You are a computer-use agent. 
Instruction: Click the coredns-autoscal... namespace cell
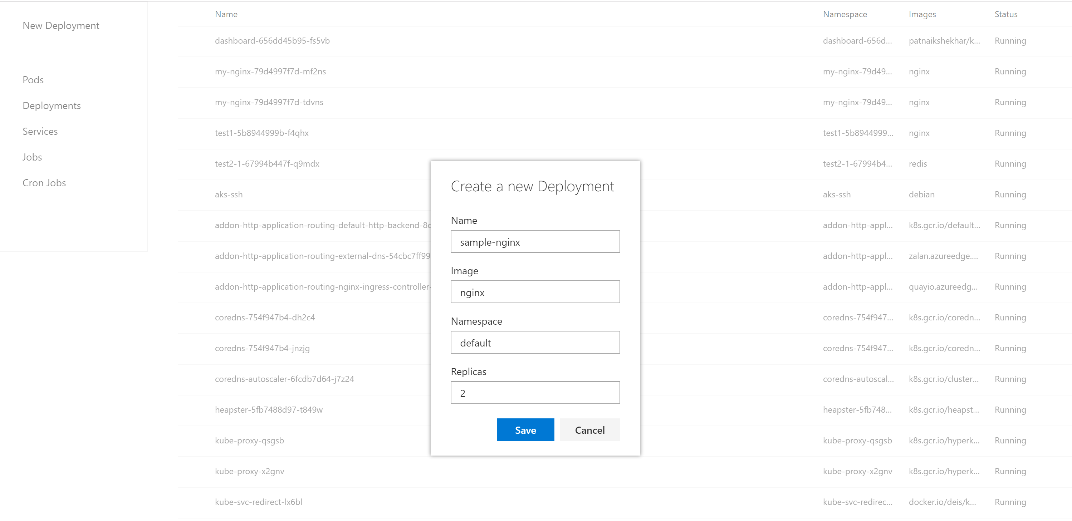click(858, 379)
